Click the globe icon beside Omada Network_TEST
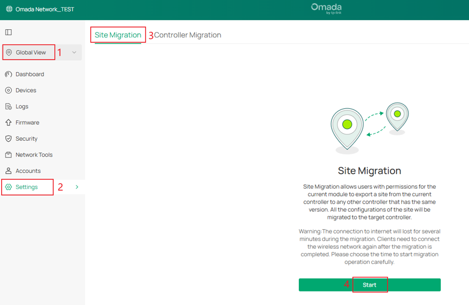469x305 pixels. coord(9,9)
